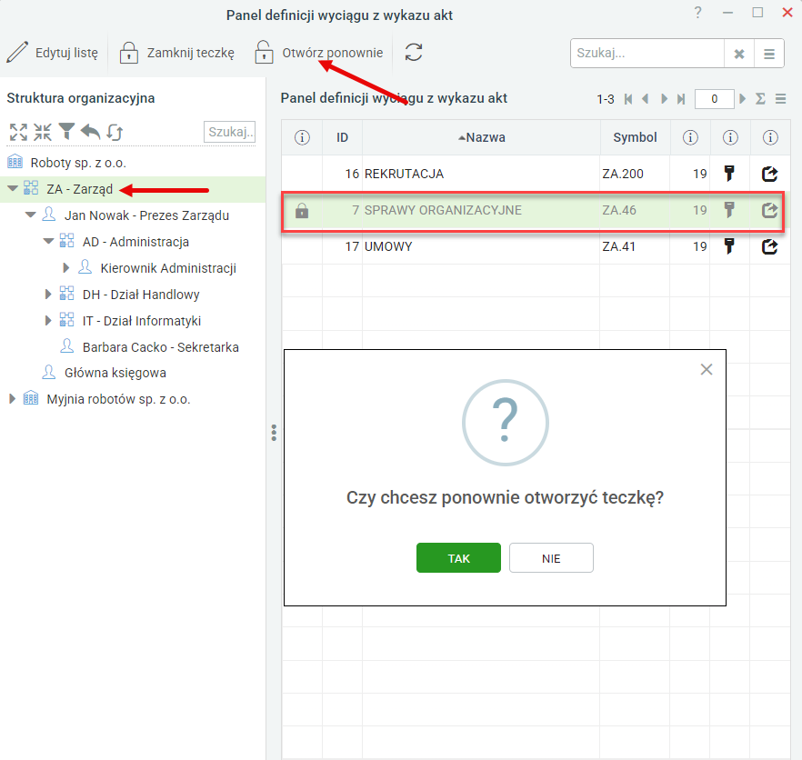Click the export icon in SPRAWY ORGANIZACYJNE row
Image resolution: width=802 pixels, height=760 pixels.
click(770, 210)
